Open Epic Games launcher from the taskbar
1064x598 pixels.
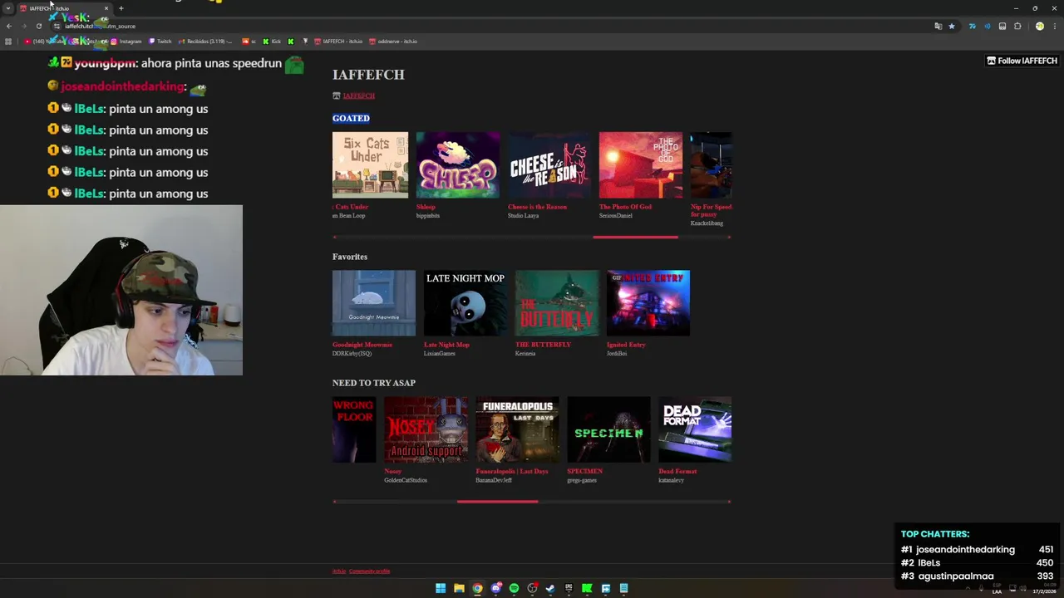[569, 588]
